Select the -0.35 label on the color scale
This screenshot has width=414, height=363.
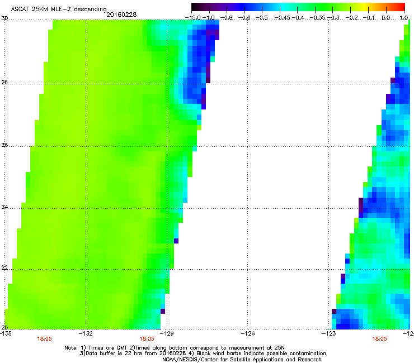(x=317, y=18)
